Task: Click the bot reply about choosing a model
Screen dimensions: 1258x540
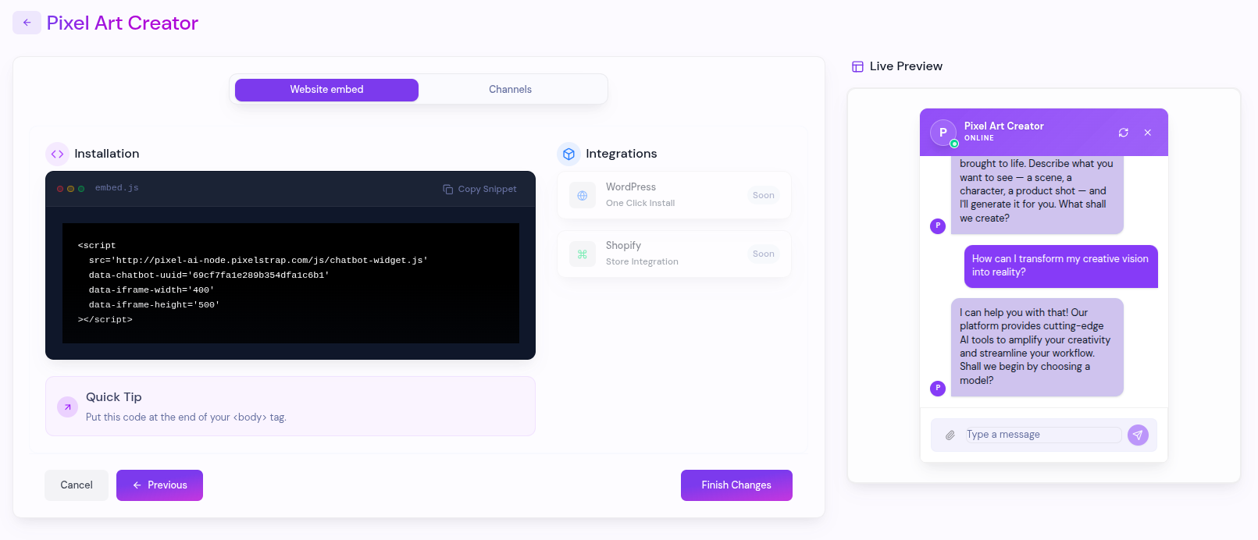Action: (1037, 347)
